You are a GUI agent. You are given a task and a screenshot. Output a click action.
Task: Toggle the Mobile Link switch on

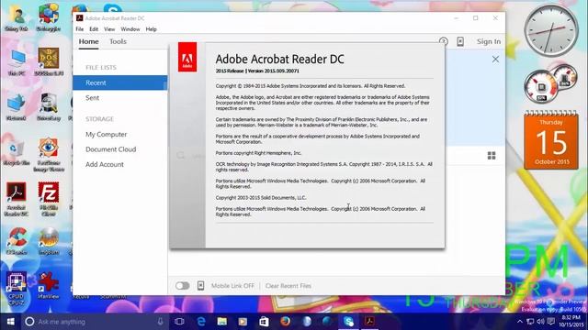[x=182, y=285]
